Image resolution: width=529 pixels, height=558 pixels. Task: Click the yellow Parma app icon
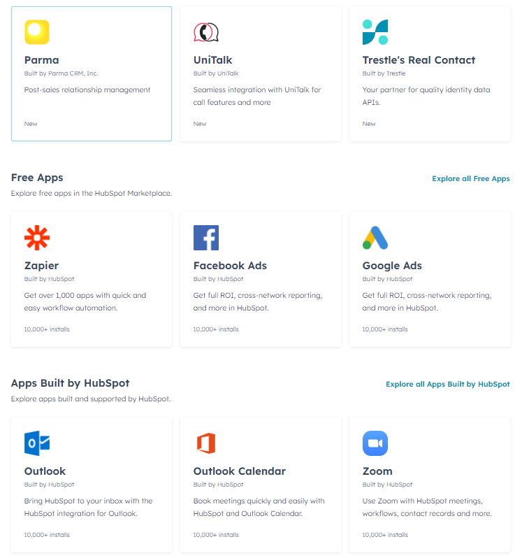pos(37,32)
